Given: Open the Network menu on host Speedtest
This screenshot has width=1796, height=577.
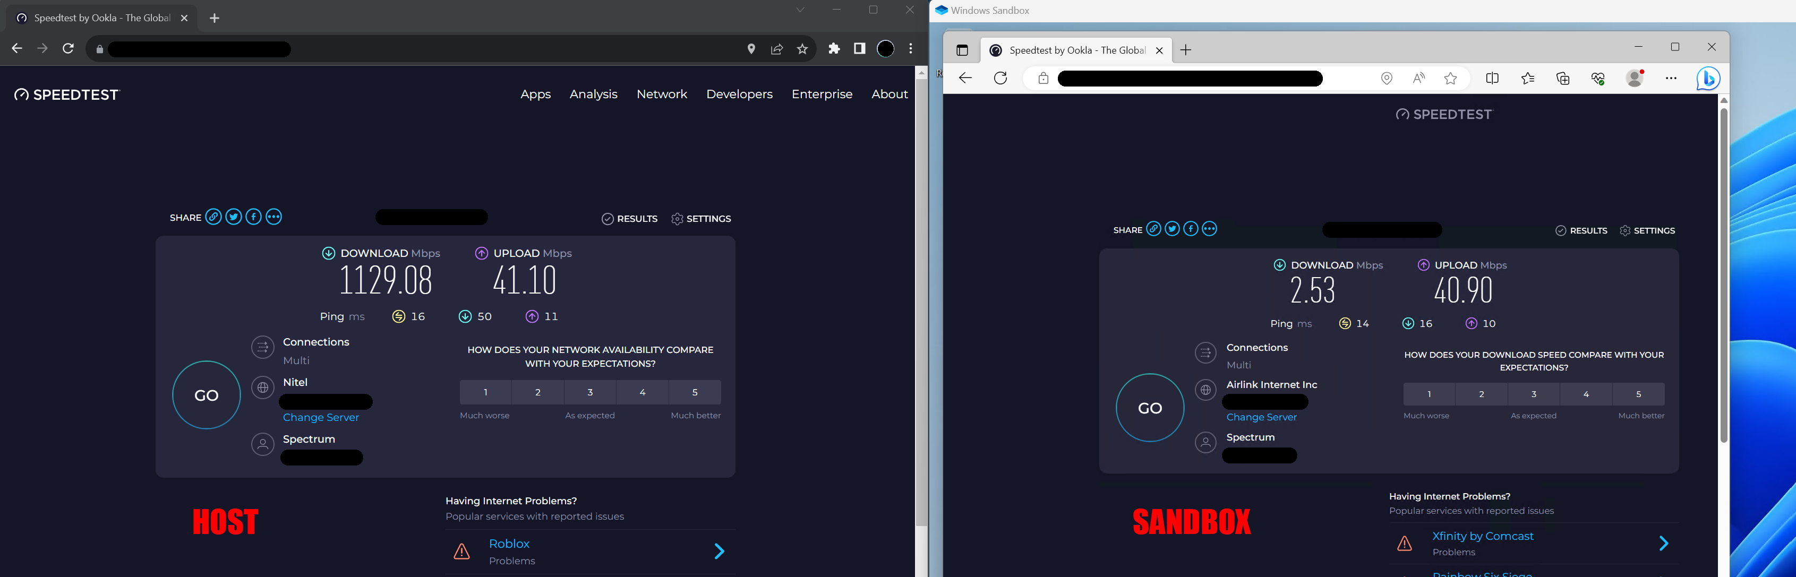Looking at the screenshot, I should tap(662, 94).
